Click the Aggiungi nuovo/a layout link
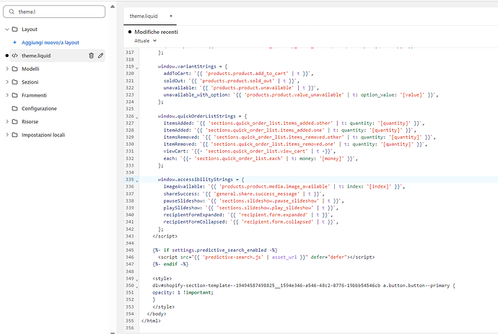This screenshot has width=498, height=334. (x=51, y=43)
